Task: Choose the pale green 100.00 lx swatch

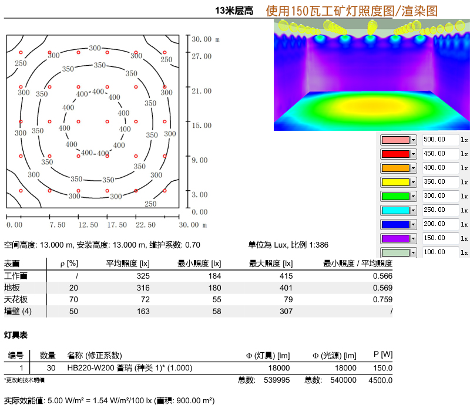Action: click(x=395, y=252)
